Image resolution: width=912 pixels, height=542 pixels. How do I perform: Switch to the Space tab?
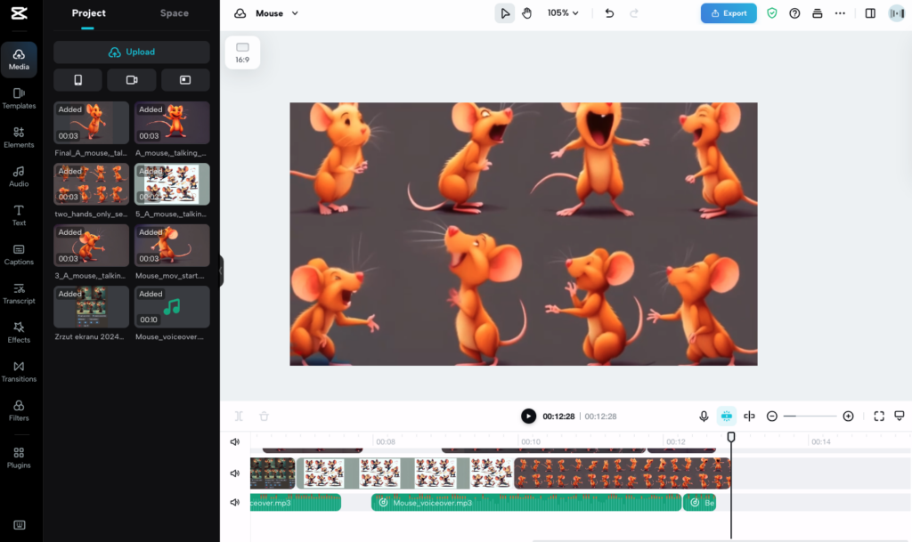click(175, 13)
